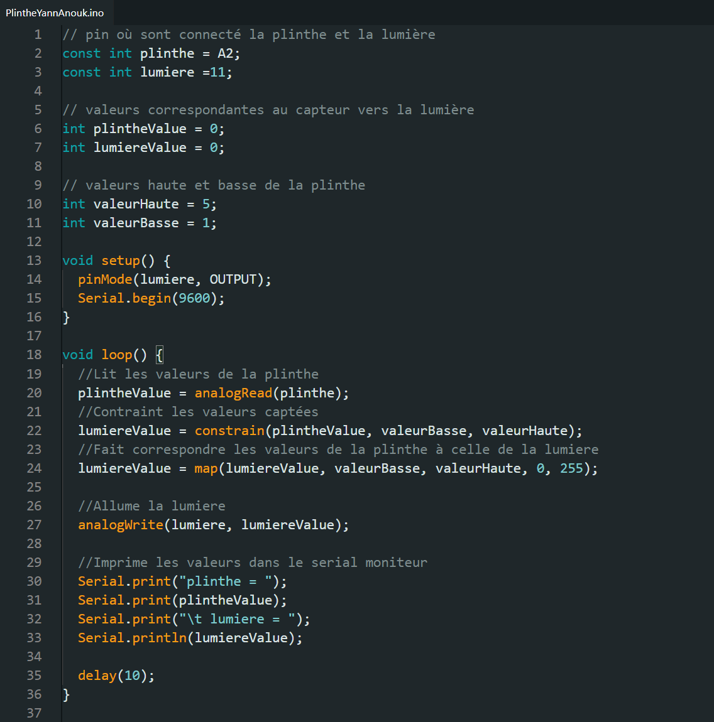The height and width of the screenshot is (722, 714).
Task: Click 'int lumiereValue = 0;' line
Action: tap(143, 148)
